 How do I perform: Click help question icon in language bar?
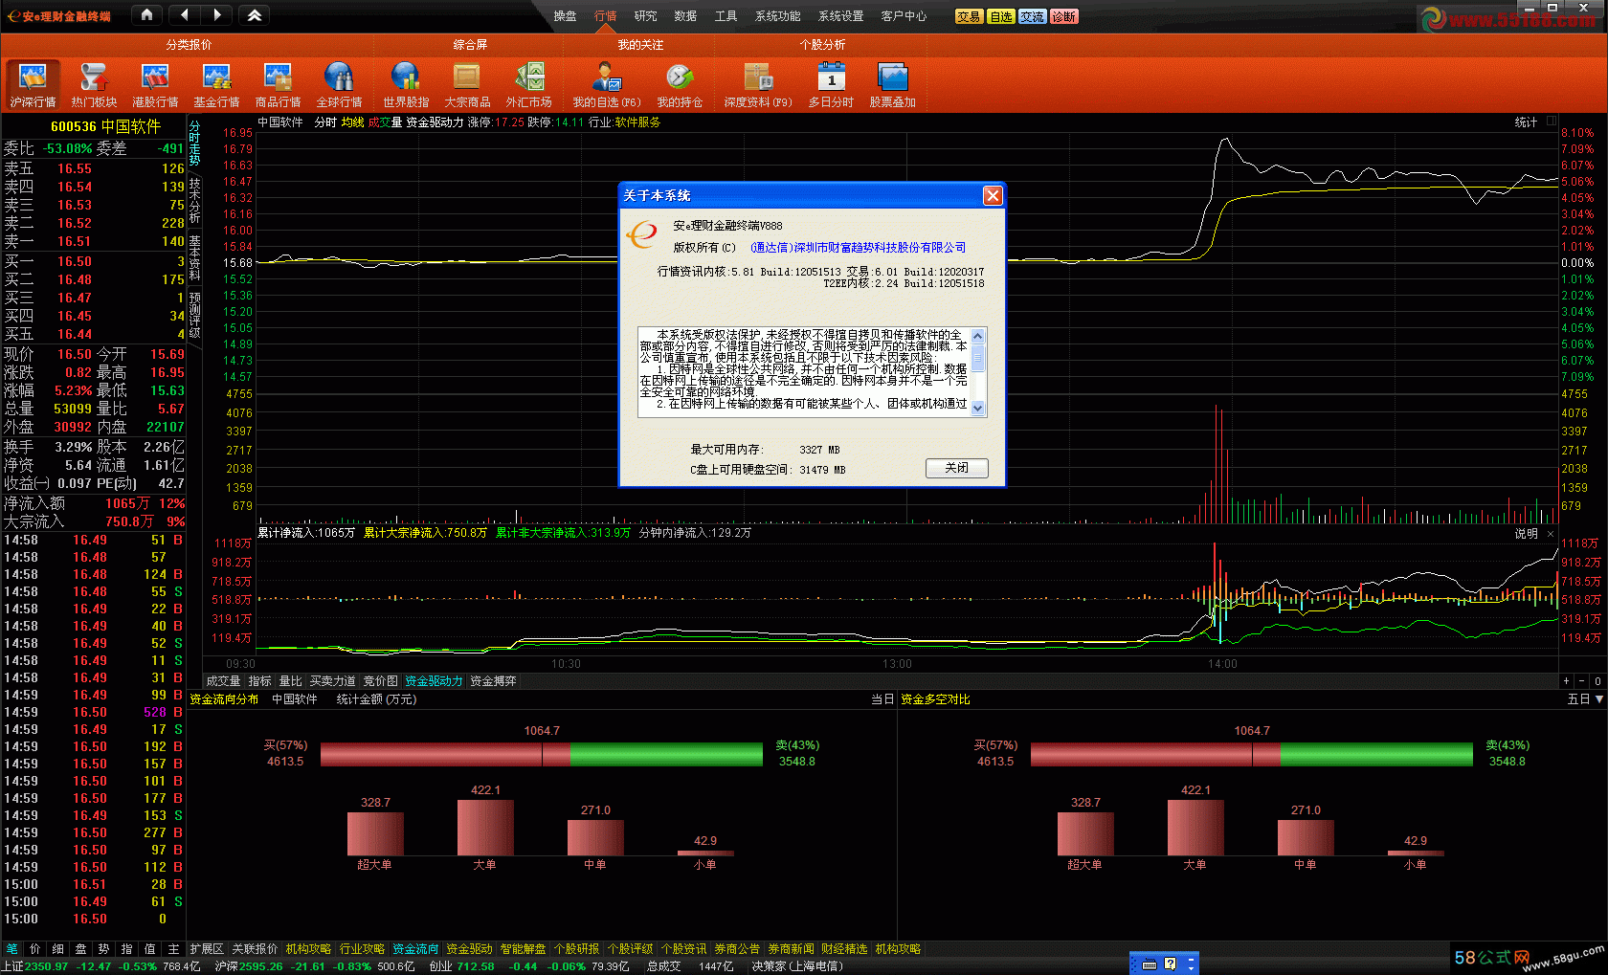click(x=1170, y=964)
